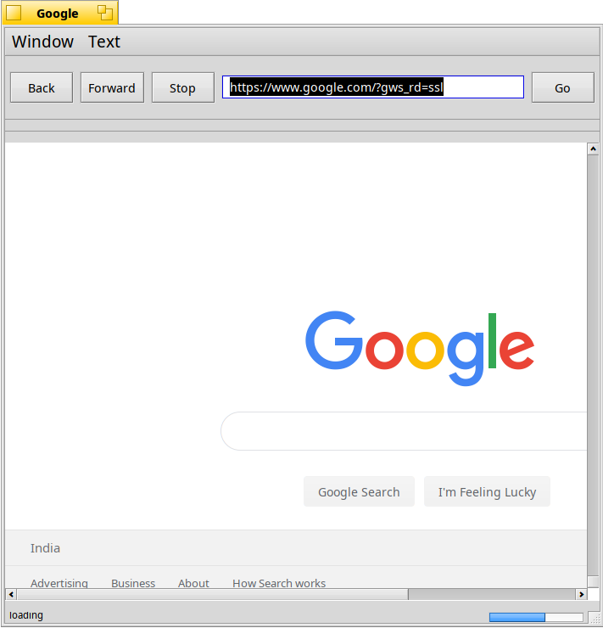Click the scroll left arrow
The image size is (603, 628).
[11, 594]
